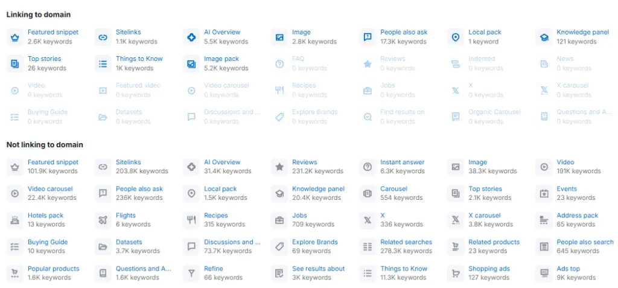Click the Ads top icon
The image size is (618, 288).
(544, 274)
